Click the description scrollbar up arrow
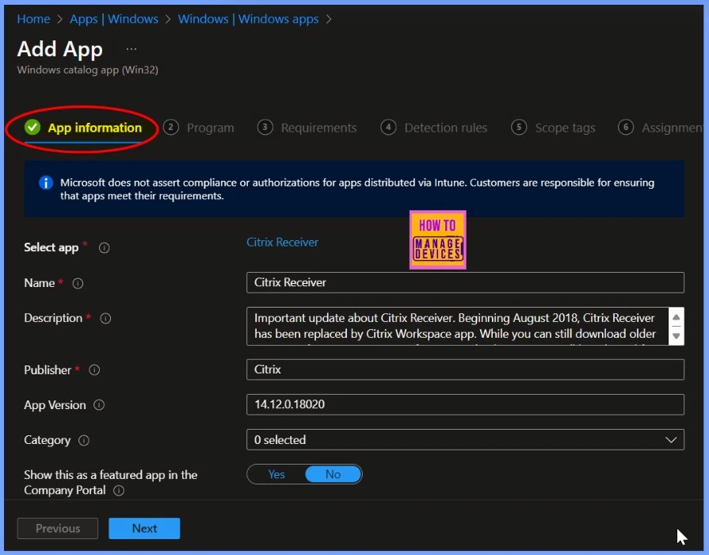The width and height of the screenshot is (709, 555). (676, 317)
